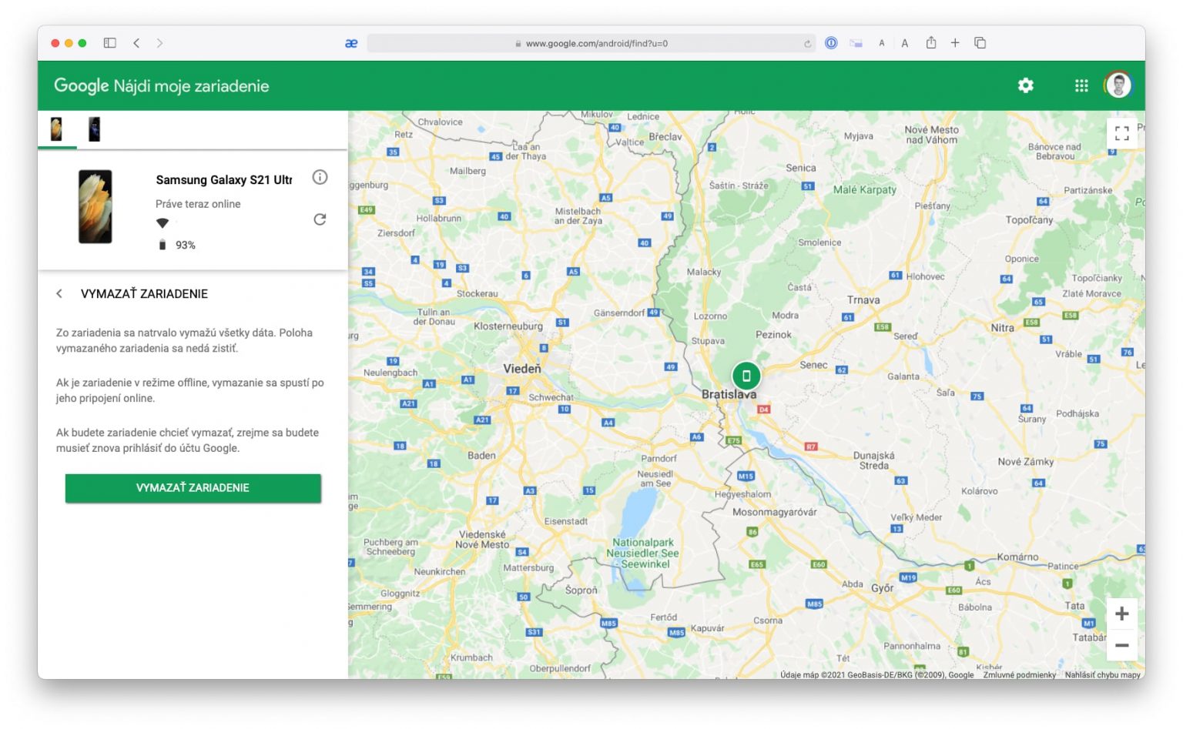Reload the page from the address bar
The image size is (1183, 729).
[x=807, y=44]
